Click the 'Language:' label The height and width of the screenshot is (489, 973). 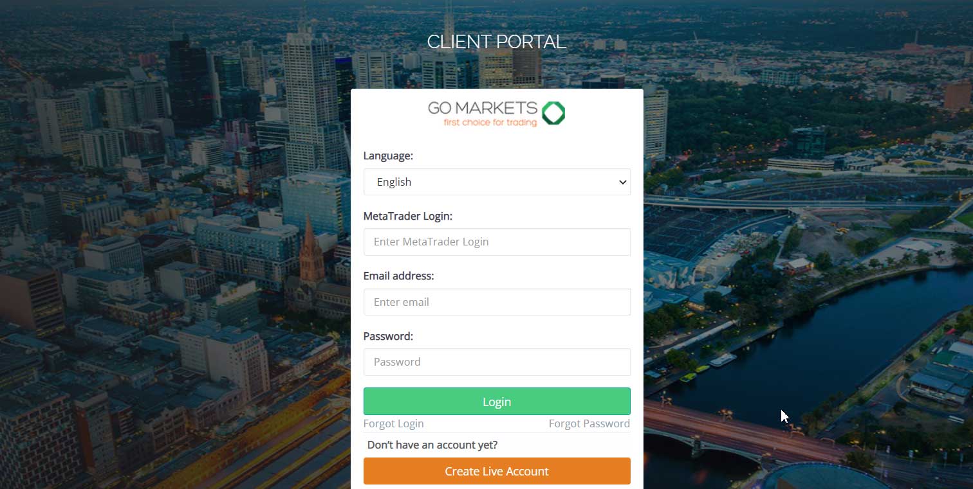click(388, 156)
